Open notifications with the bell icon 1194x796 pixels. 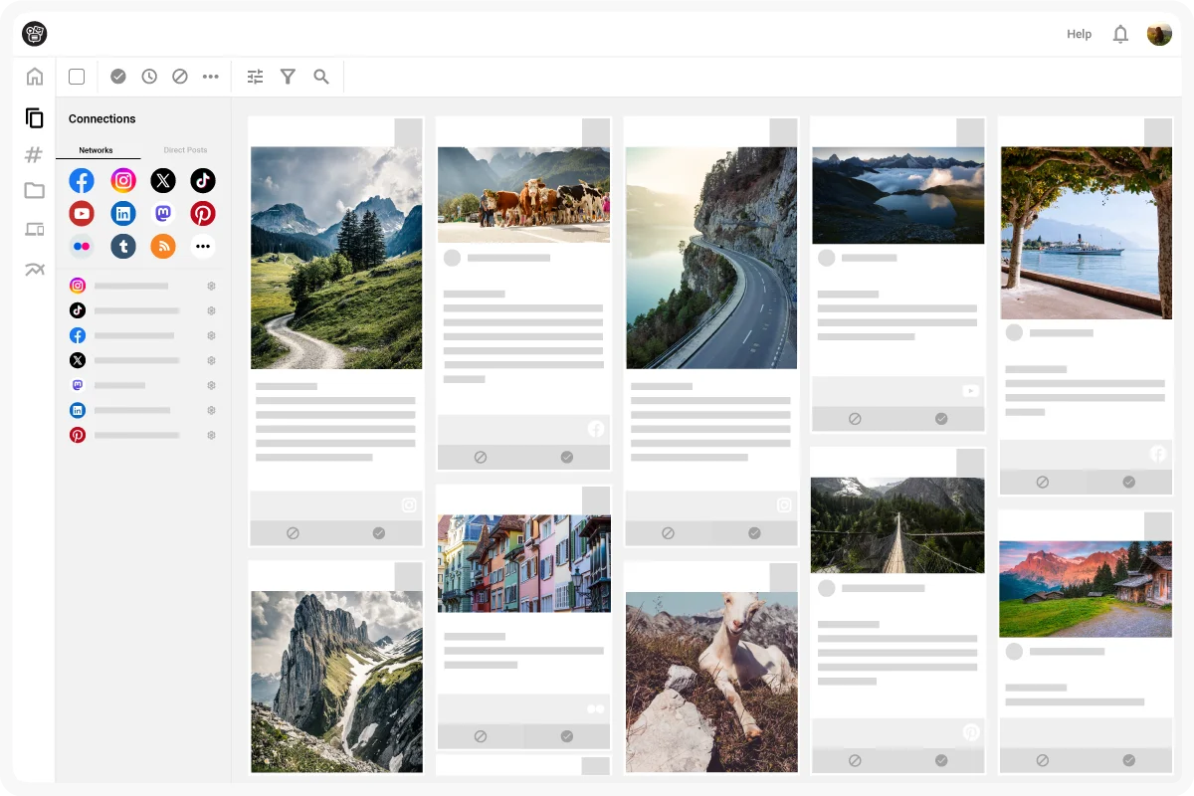click(1120, 34)
